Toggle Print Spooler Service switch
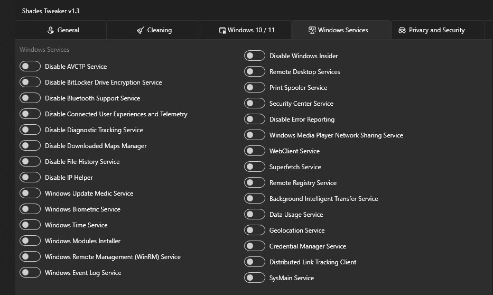Image resolution: width=493 pixels, height=295 pixels. [255, 87]
